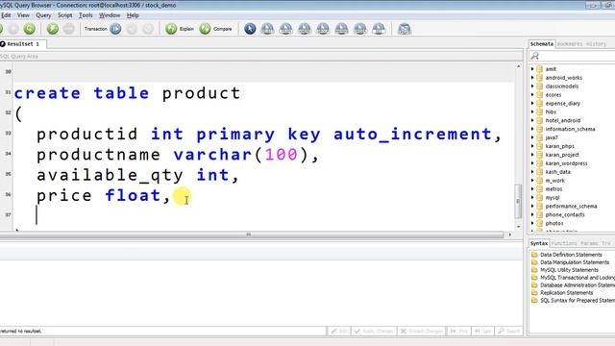Click the Data Definition Statements folder icon
The width and height of the screenshot is (615, 346).
click(534, 255)
